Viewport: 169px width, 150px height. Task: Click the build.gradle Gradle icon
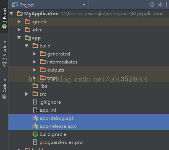click(35, 134)
